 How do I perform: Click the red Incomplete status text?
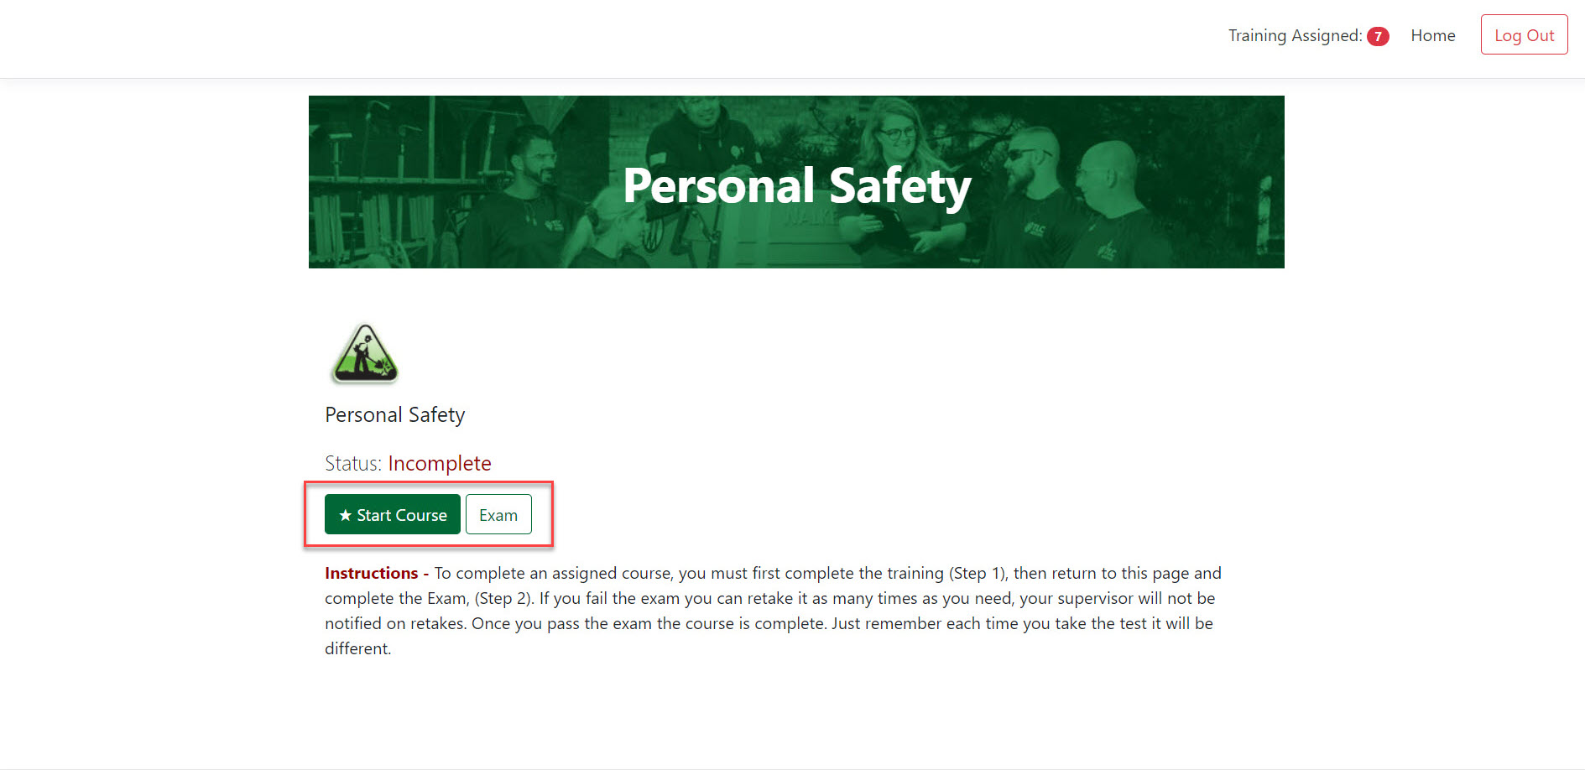tap(440, 463)
